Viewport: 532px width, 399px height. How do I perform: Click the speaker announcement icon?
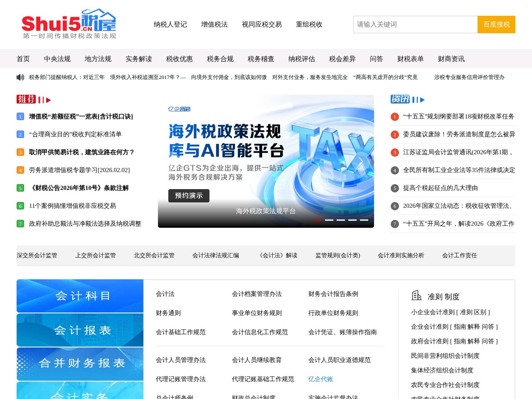coord(20,77)
